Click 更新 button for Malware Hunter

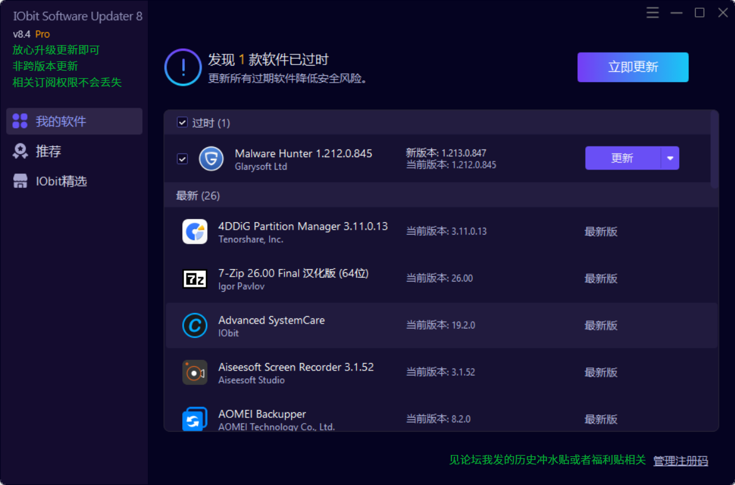622,158
